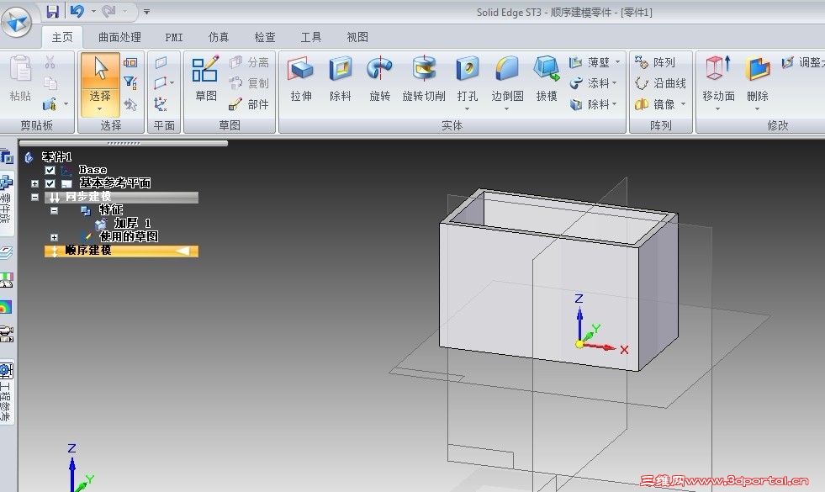Select the 打孔 hole tool
This screenshot has height=492, width=825.
click(468, 78)
